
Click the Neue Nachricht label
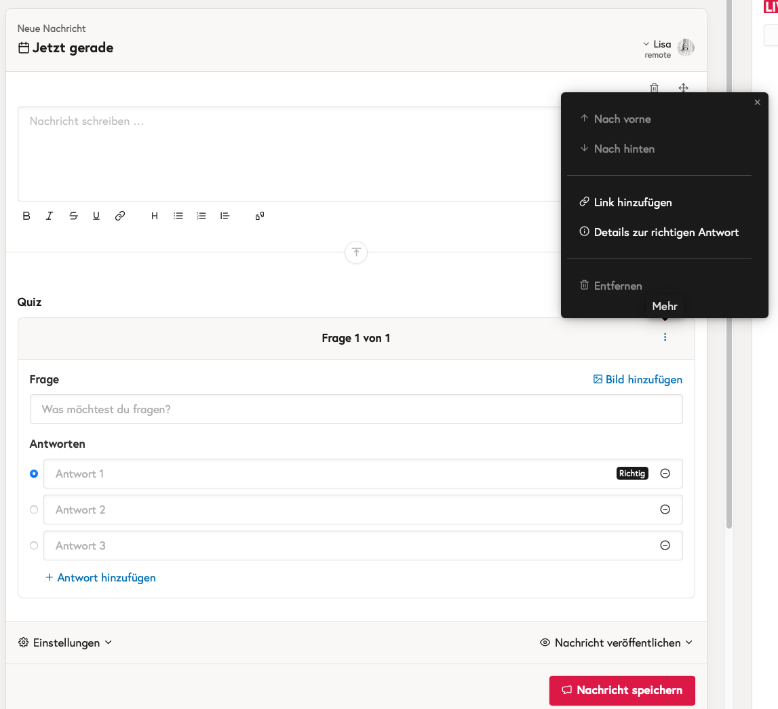tap(52, 28)
